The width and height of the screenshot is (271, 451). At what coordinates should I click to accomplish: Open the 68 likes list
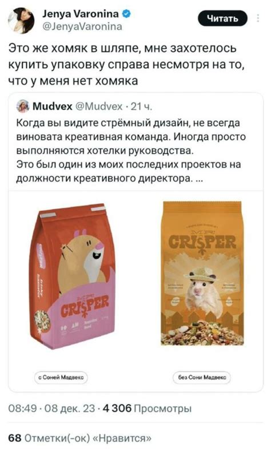(79, 438)
